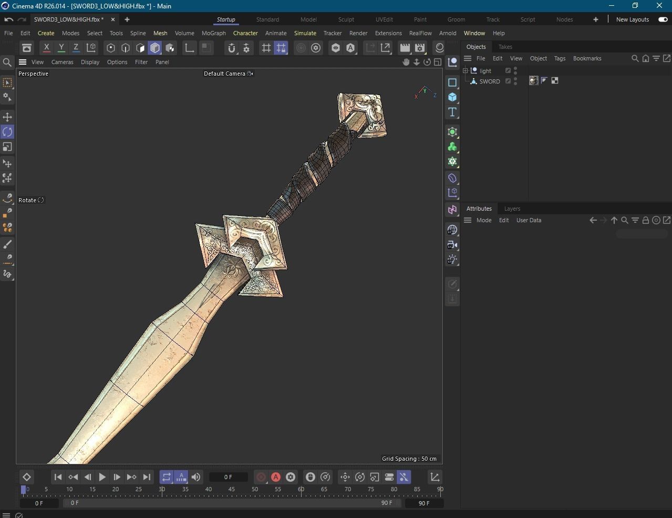Select the light object row
This screenshot has width=672, height=518.
click(485, 71)
